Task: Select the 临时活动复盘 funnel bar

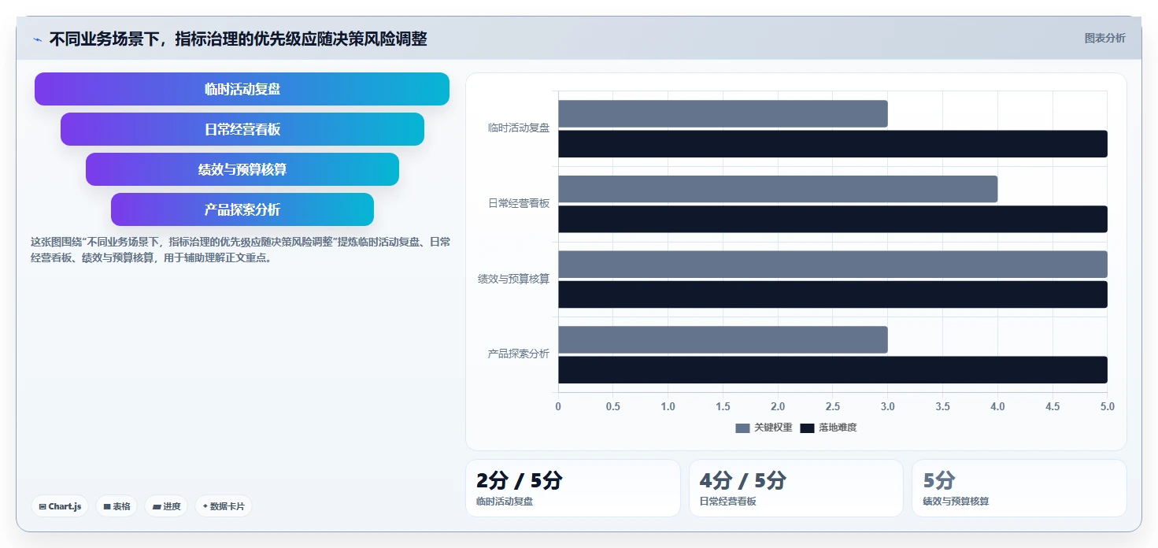Action: (x=242, y=89)
